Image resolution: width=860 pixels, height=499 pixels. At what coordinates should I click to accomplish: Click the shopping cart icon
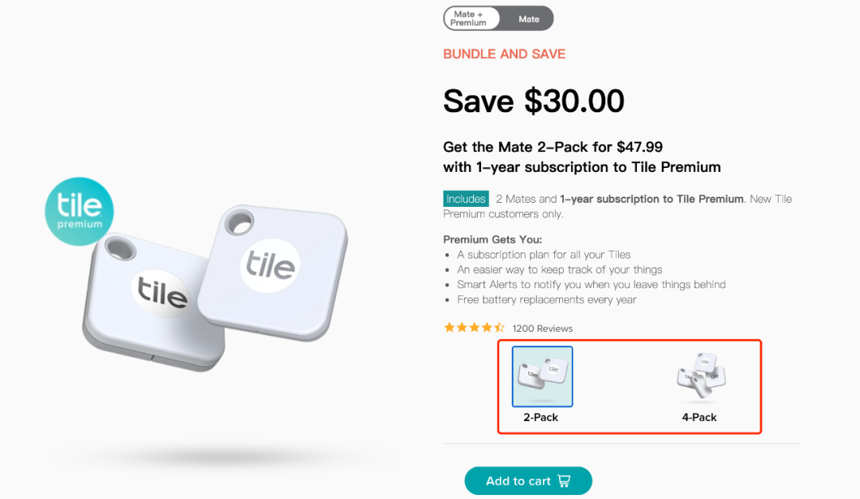pos(564,481)
